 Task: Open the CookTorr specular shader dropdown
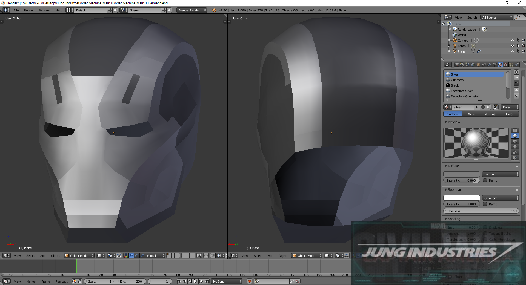(x=501, y=198)
